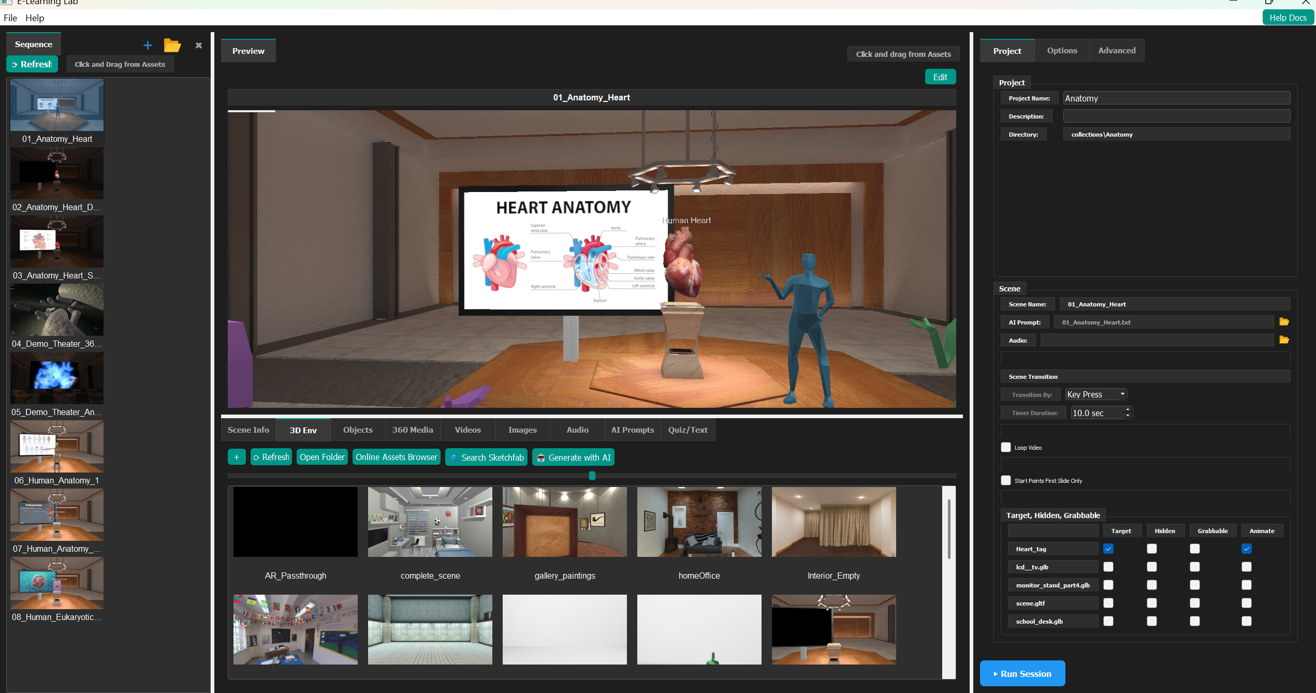Uncheck Target checkbox for Heart_tag
Image resolution: width=1316 pixels, height=693 pixels.
(1108, 549)
